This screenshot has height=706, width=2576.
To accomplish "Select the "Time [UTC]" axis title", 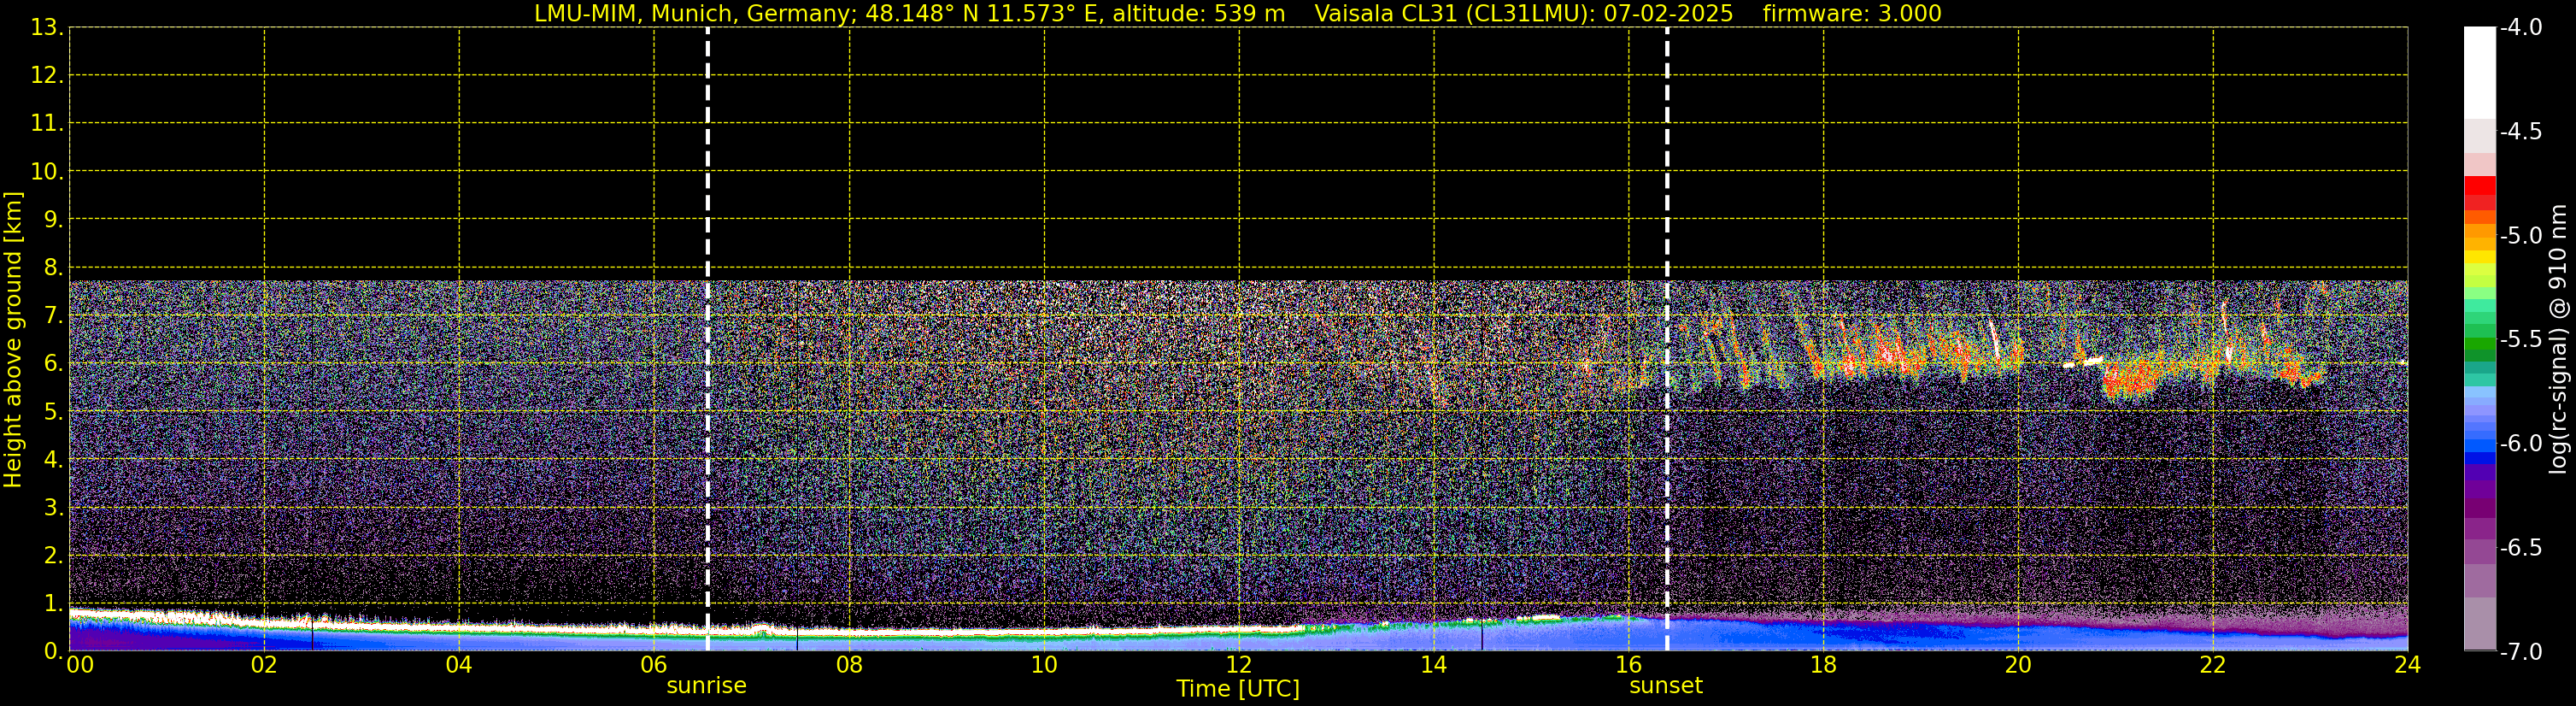I will pyautogui.click(x=1237, y=689).
